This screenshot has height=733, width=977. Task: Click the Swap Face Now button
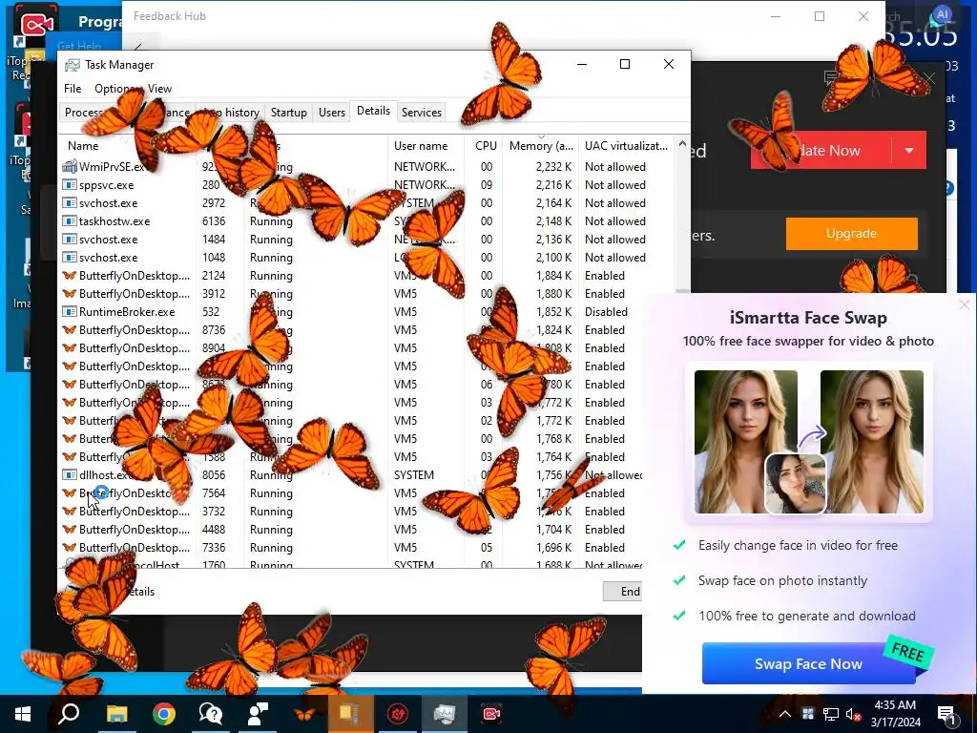coord(808,664)
